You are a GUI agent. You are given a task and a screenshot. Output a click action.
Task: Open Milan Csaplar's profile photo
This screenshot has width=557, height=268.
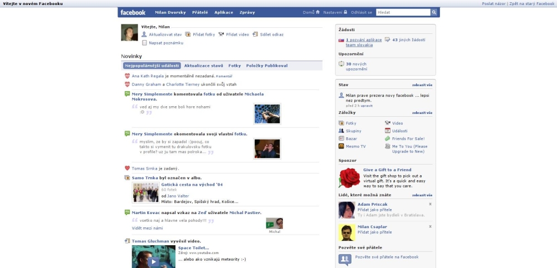click(346, 232)
